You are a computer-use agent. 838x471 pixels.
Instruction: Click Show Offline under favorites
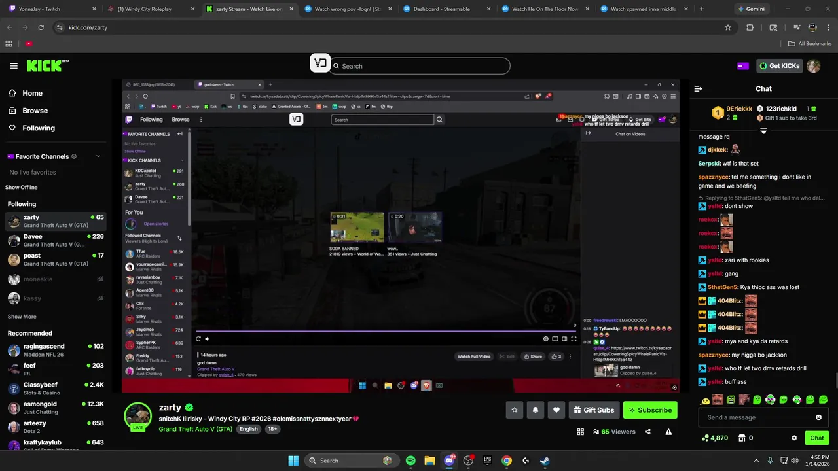pos(22,188)
